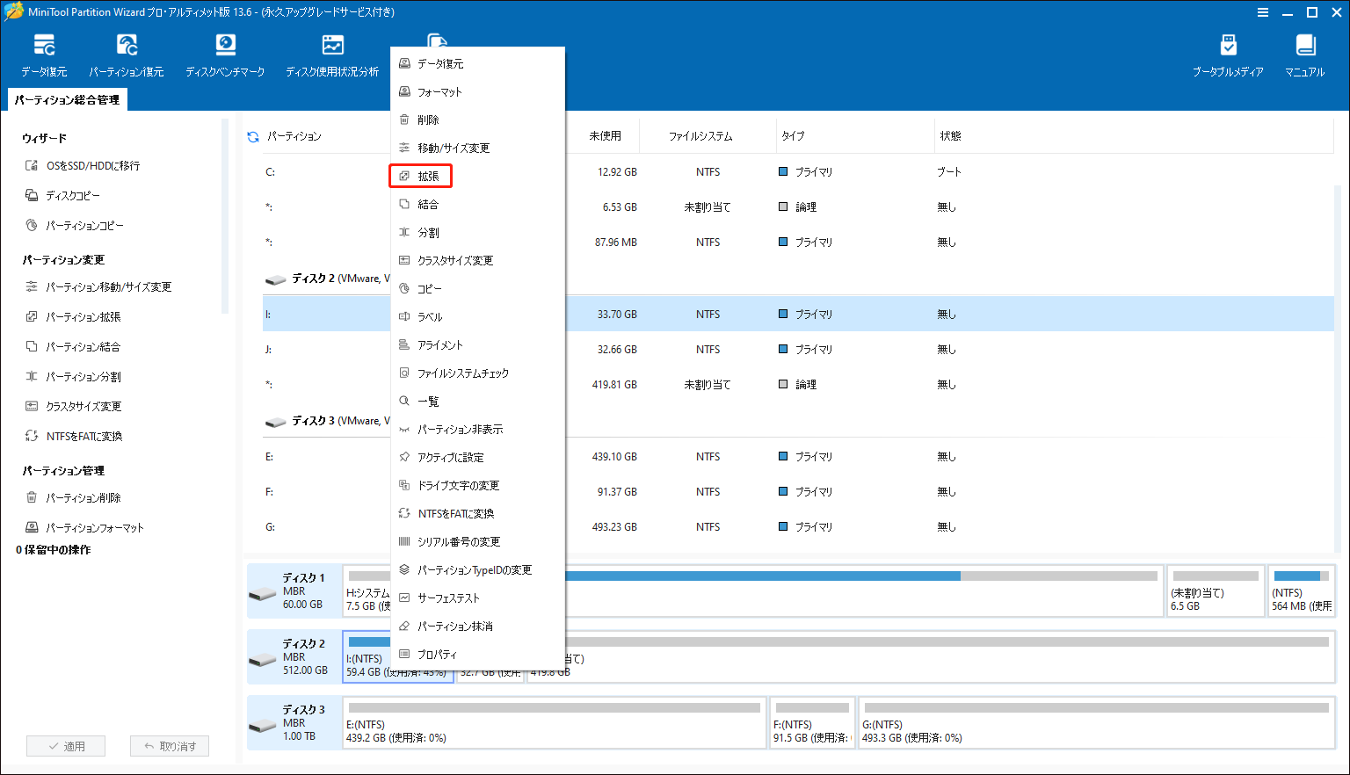Image resolution: width=1350 pixels, height=775 pixels.
Task: Run サーフェステスト from the context menu
Action: pos(477,598)
